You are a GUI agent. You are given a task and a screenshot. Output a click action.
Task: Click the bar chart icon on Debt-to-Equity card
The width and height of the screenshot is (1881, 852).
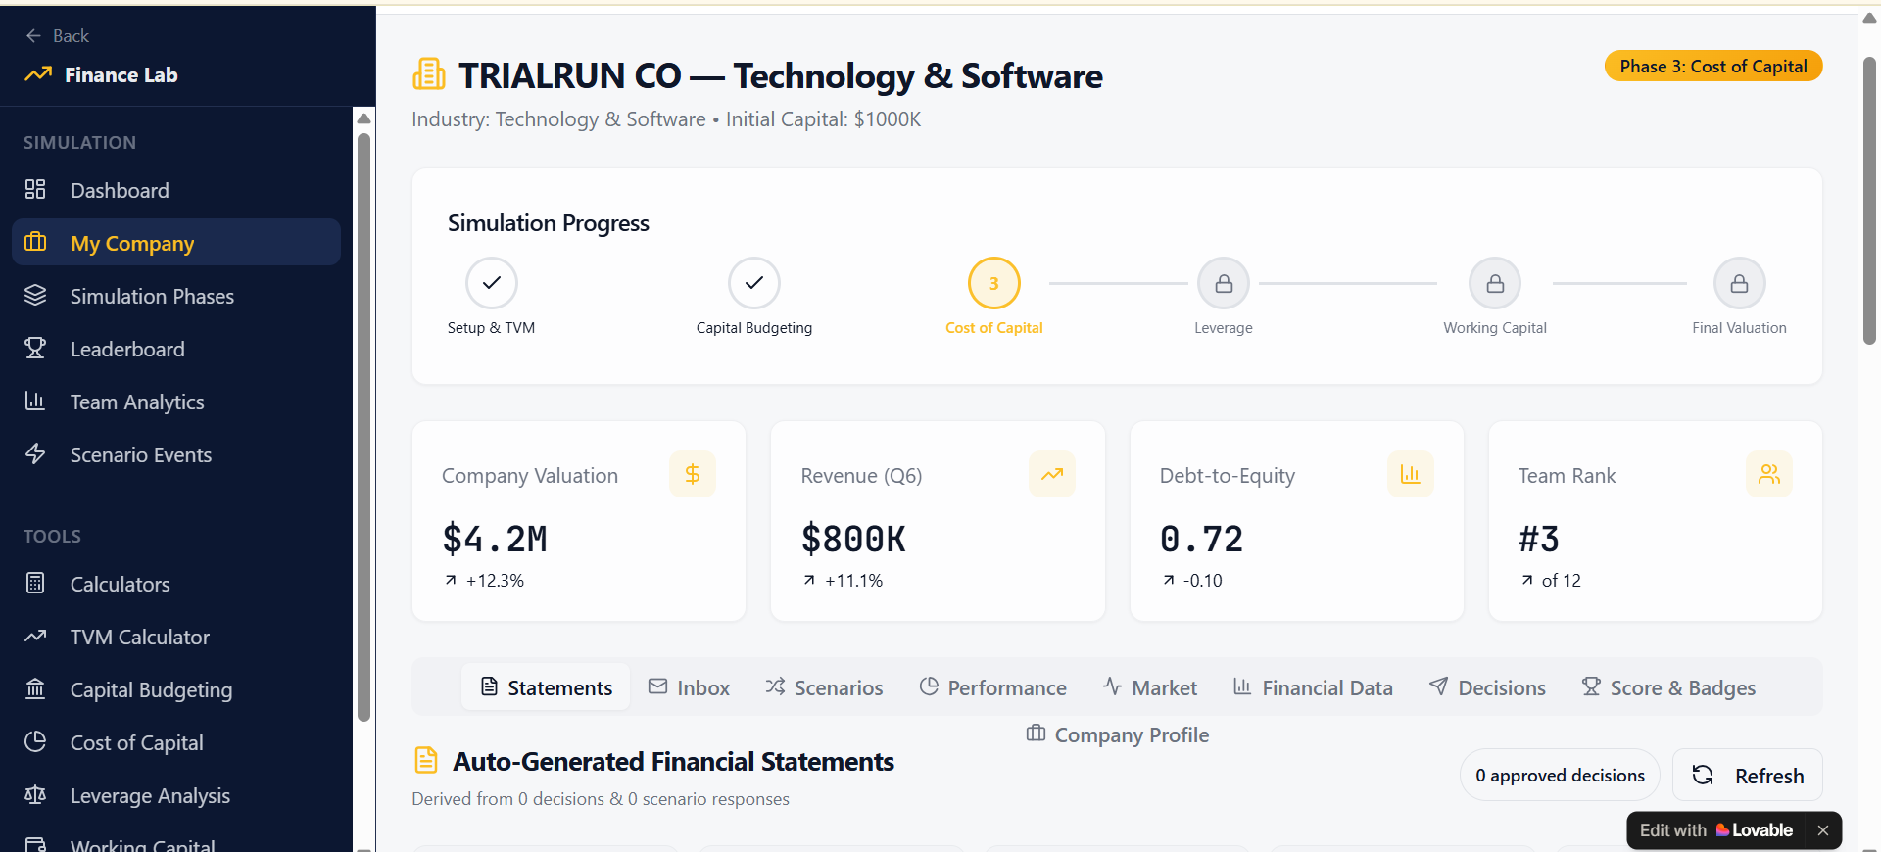[x=1410, y=475]
